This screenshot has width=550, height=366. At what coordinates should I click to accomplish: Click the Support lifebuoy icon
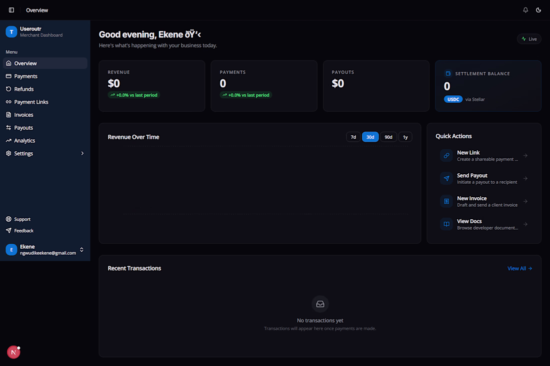coord(8,219)
